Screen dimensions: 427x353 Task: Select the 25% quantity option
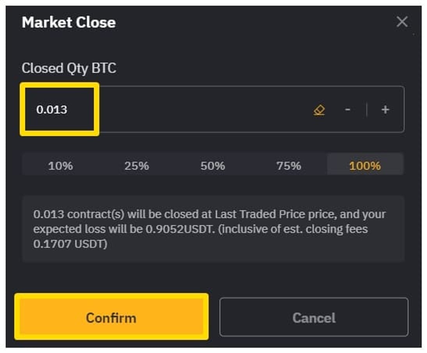(x=137, y=166)
